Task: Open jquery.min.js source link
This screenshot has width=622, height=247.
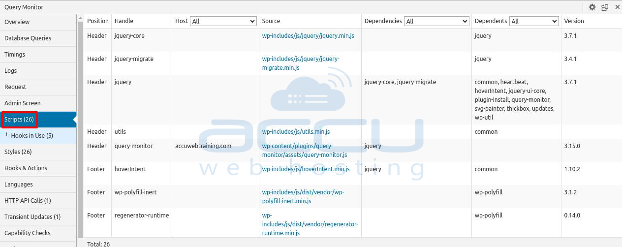Action: coord(308,36)
